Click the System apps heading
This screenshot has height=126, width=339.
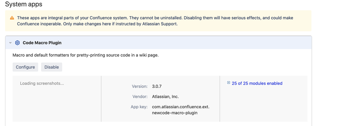click(23, 4)
